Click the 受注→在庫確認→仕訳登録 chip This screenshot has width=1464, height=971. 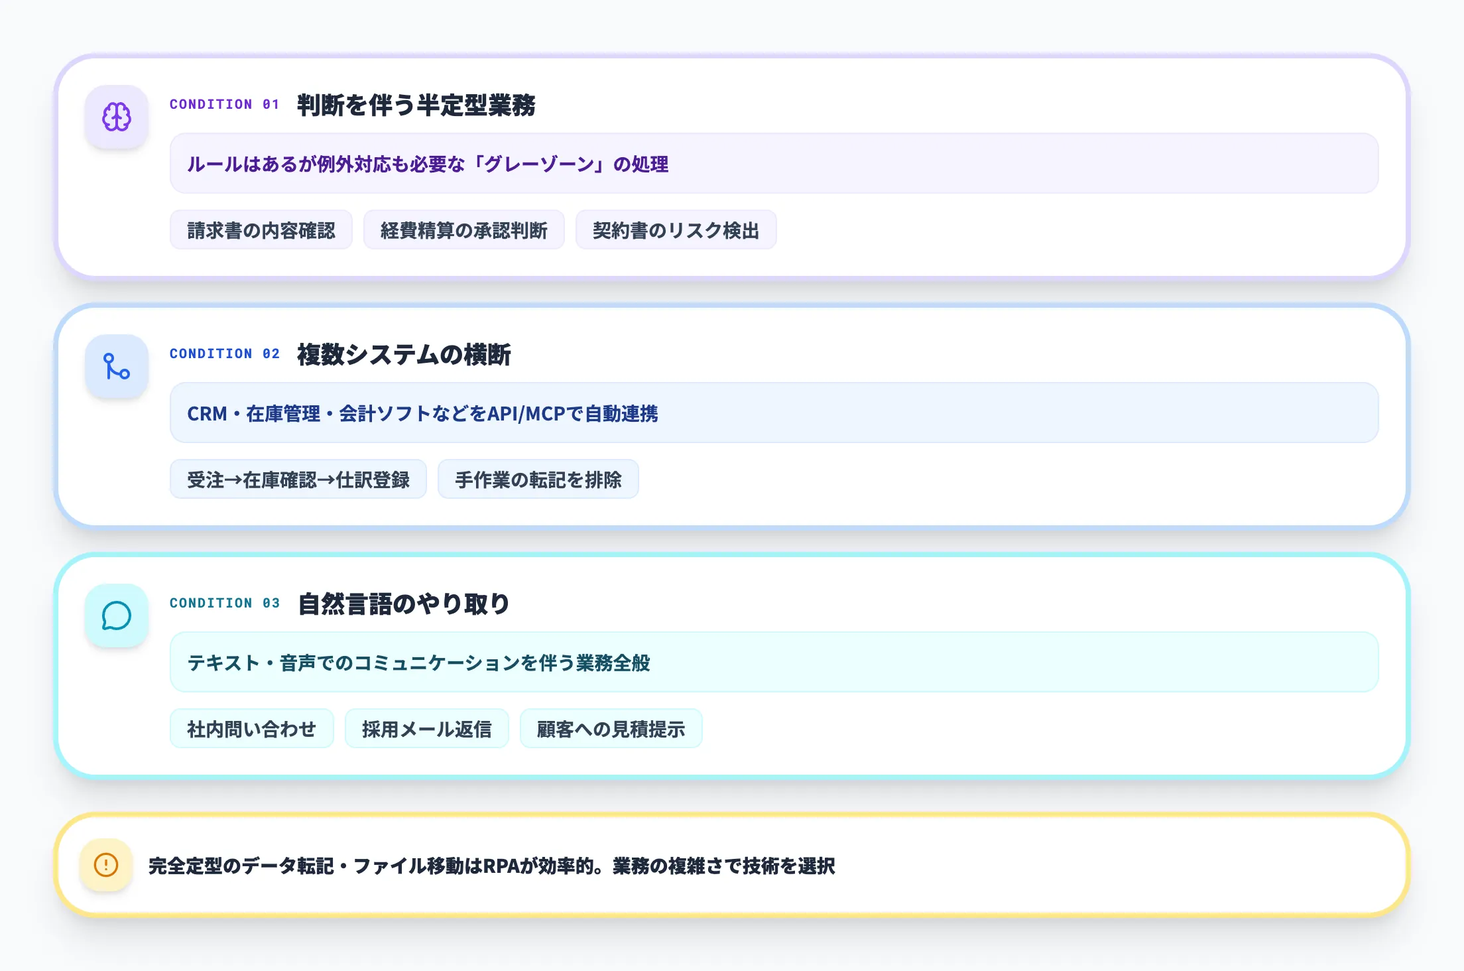pyautogui.click(x=298, y=479)
